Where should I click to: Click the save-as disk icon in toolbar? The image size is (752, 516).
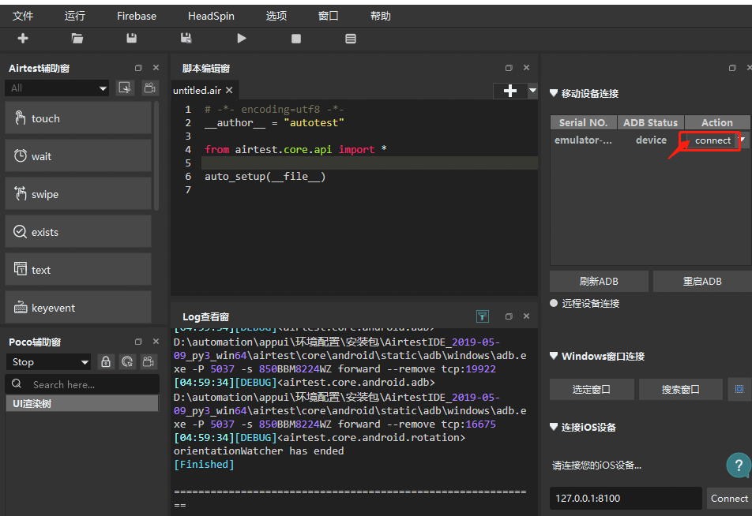coord(186,38)
